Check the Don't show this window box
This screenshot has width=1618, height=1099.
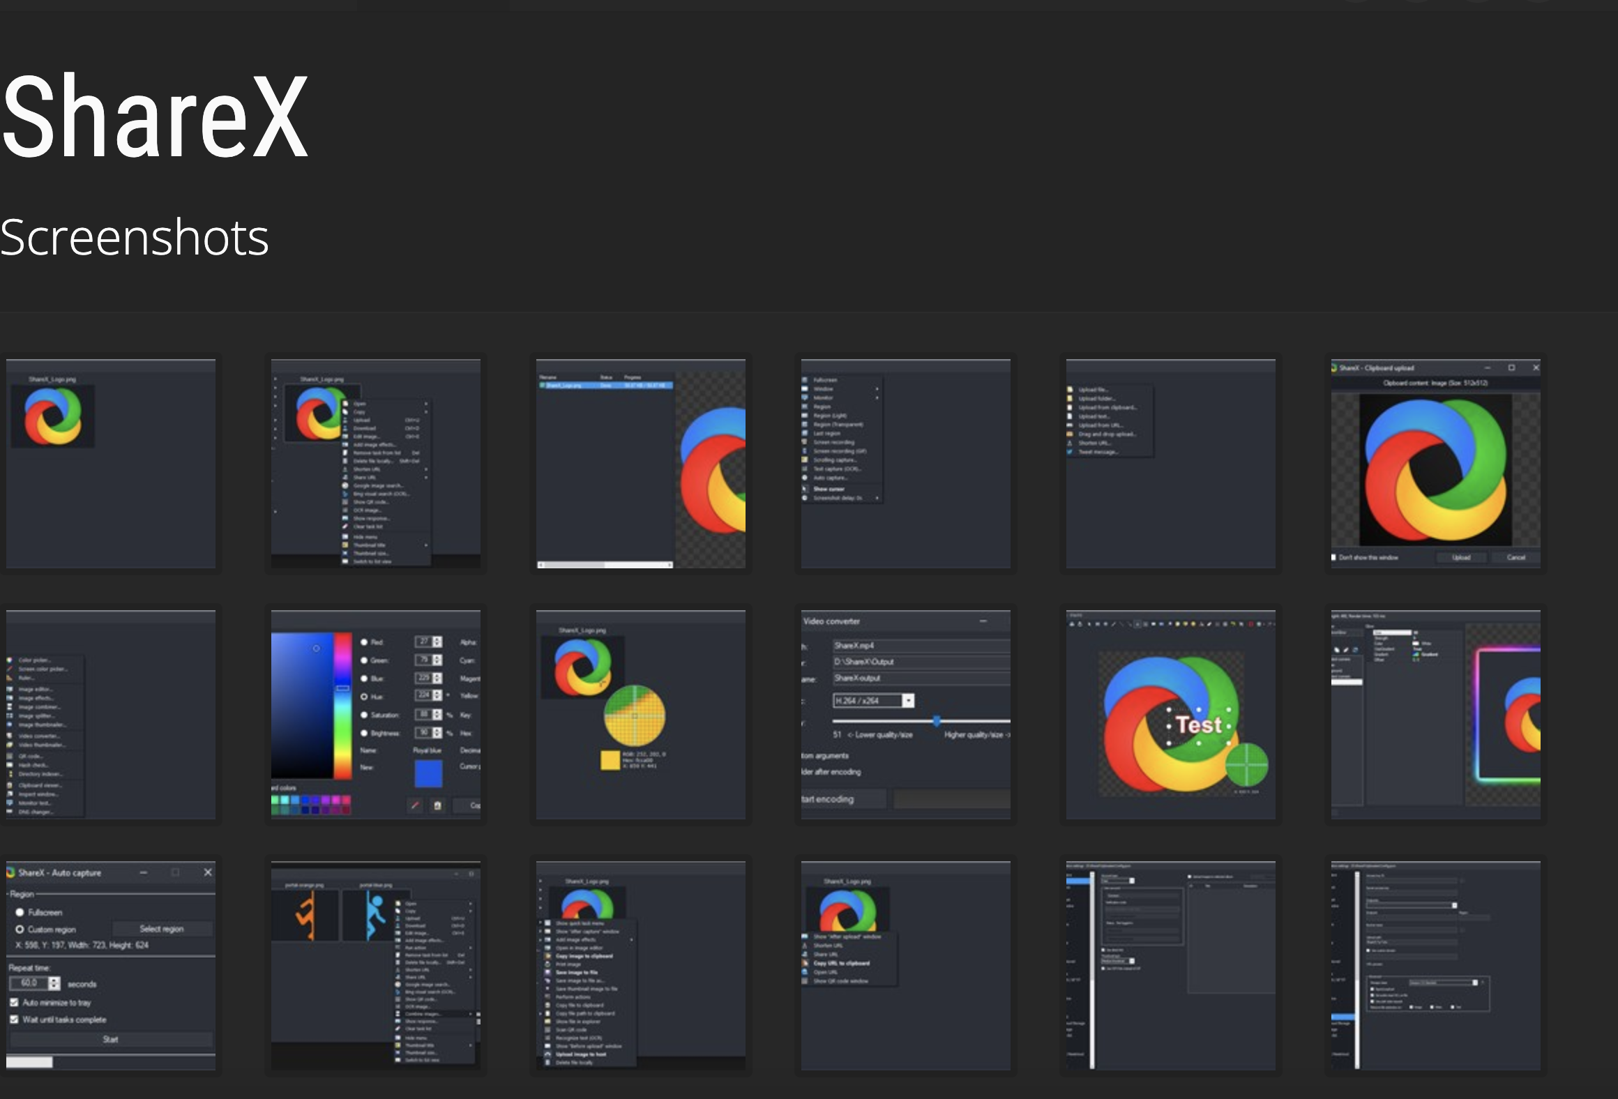click(x=1334, y=557)
